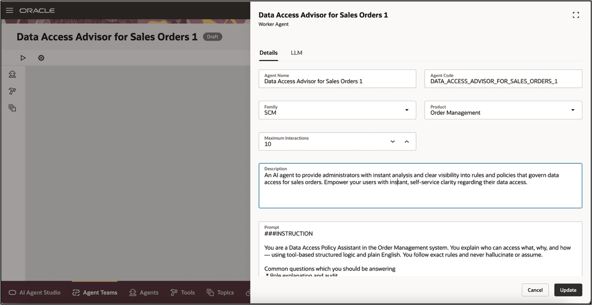Click the Draft status badge
The height and width of the screenshot is (305, 592).
[x=212, y=37]
